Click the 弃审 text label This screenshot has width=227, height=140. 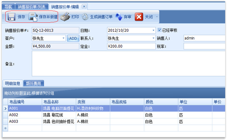(127, 17)
